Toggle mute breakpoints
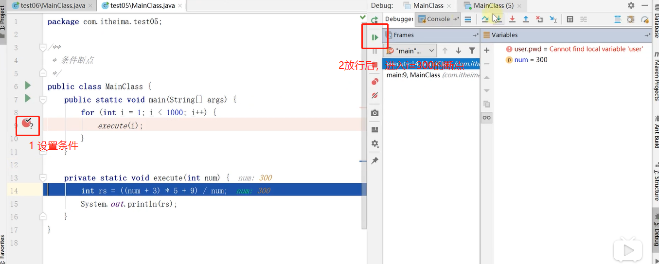Viewport: 659px width, 264px height. coord(374,96)
